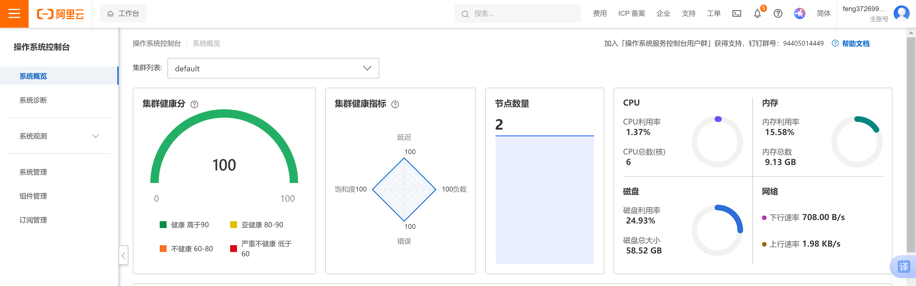This screenshot has width=916, height=286.
Task: Click ICP 备案 in the top bar
Action: point(631,13)
